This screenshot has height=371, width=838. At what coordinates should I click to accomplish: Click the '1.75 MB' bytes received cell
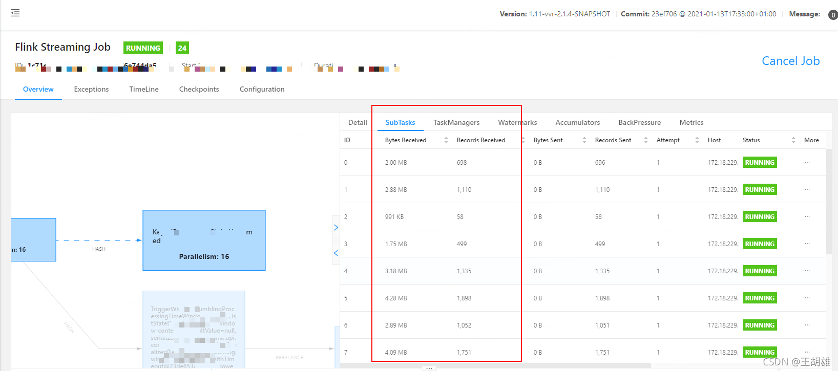coord(396,244)
